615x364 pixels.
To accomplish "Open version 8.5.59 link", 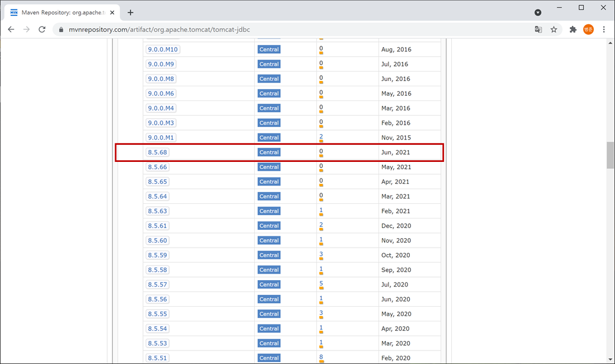I will 157,255.
